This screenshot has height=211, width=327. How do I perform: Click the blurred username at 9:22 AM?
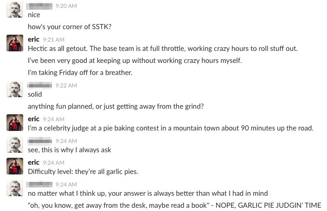pos(39,86)
